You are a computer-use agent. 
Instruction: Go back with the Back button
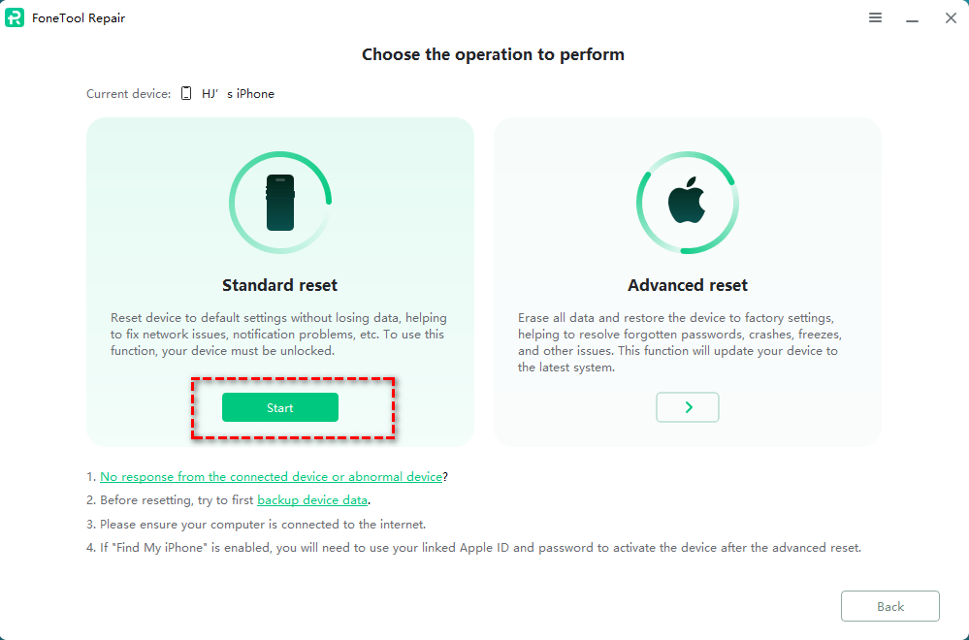889,606
